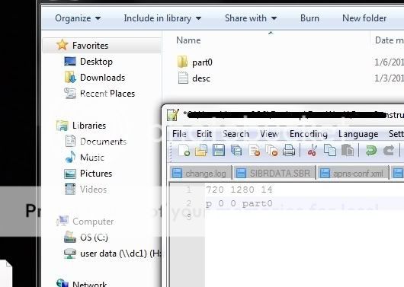404x287 pixels.
Task: Select Desktop label in Favorites list
Action: click(x=96, y=62)
